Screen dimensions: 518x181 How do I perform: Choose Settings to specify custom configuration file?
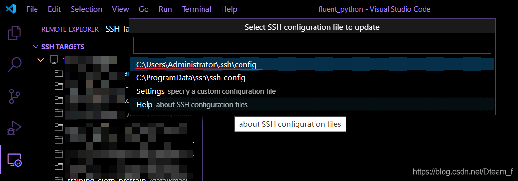312,91
